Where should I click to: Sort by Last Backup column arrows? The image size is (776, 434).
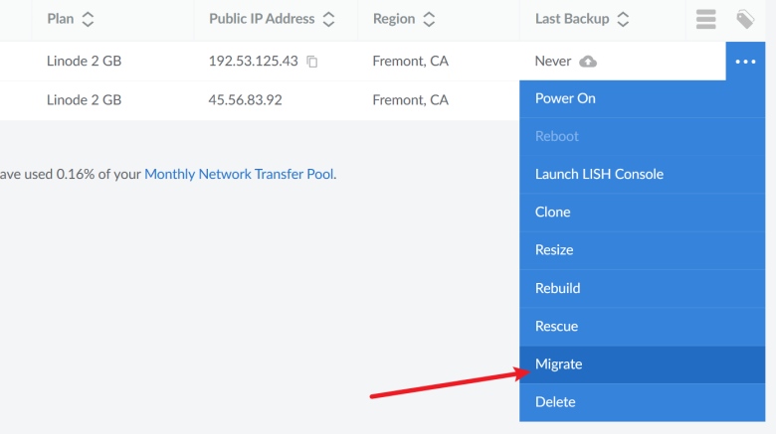point(623,19)
